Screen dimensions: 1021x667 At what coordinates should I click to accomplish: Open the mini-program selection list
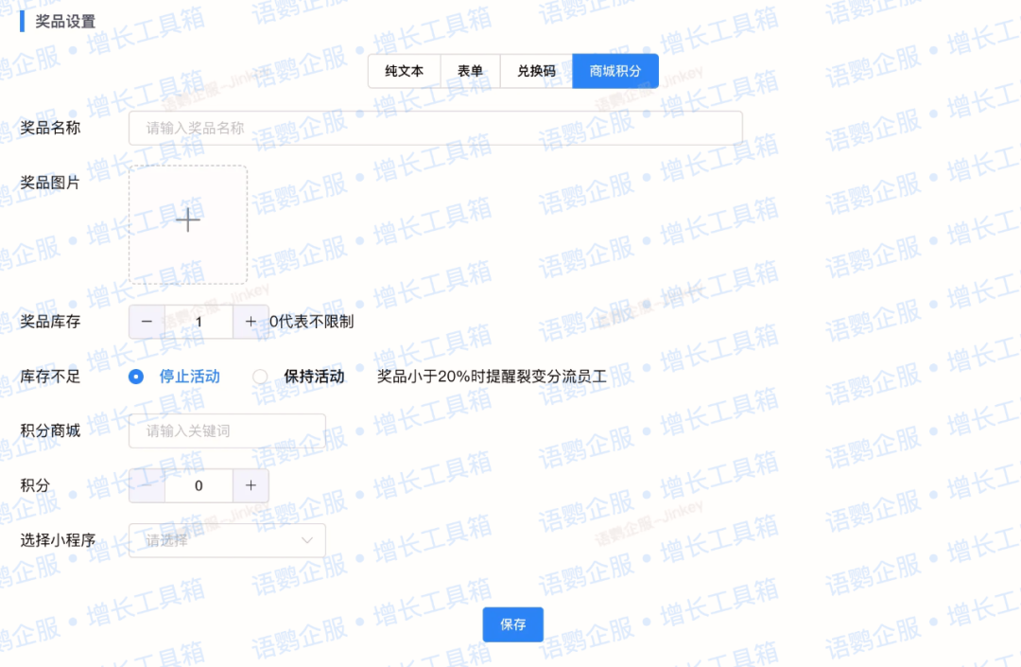coord(227,539)
